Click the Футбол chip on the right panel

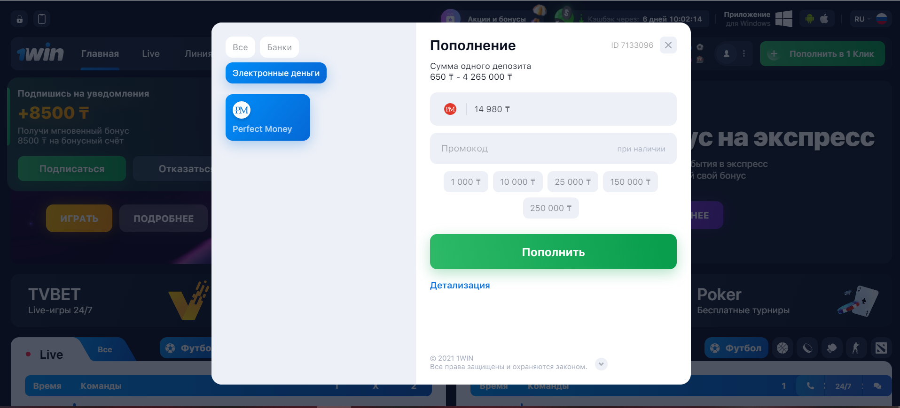[x=736, y=348]
